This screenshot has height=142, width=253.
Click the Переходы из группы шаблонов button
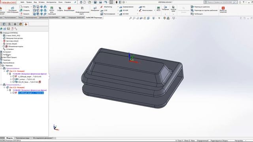click(204, 10)
